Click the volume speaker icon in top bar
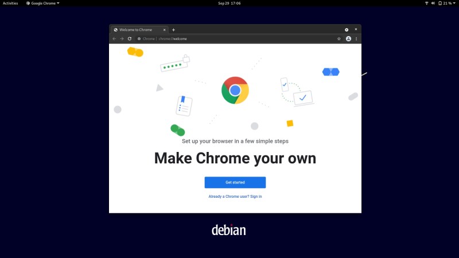Viewport: 459px width, 258px height. [x=433, y=3]
